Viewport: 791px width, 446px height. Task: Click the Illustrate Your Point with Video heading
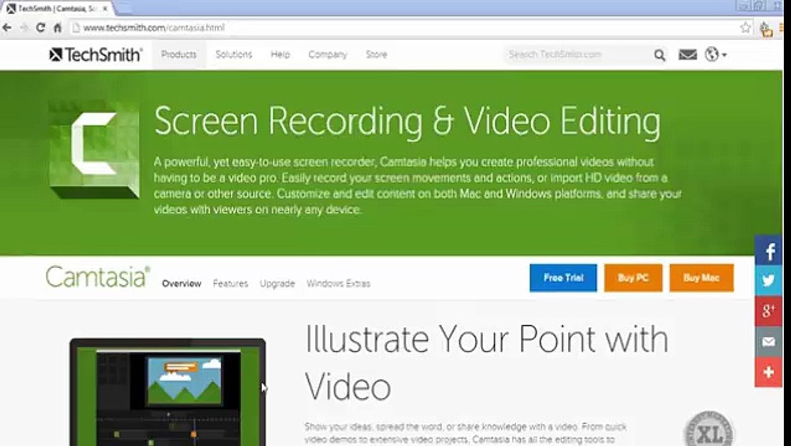[487, 363]
